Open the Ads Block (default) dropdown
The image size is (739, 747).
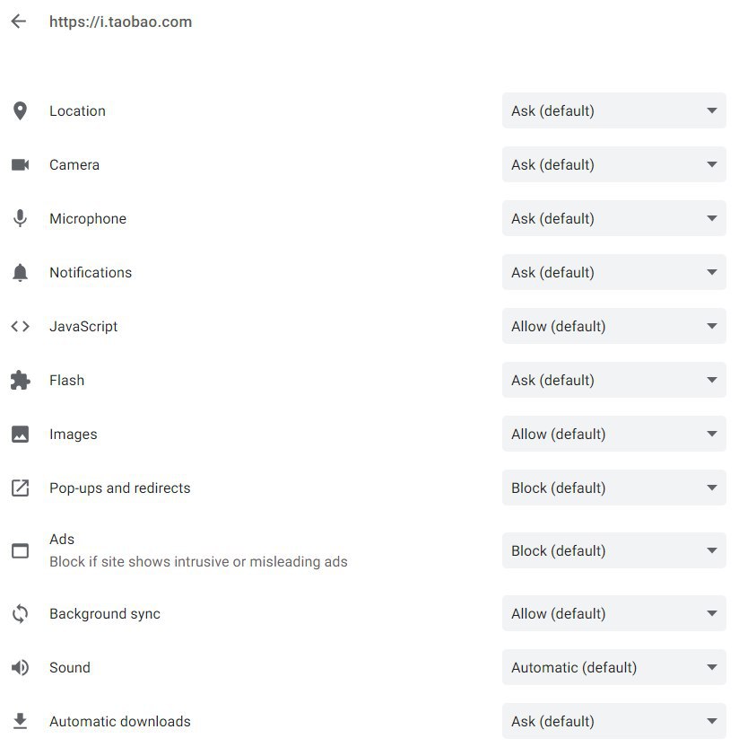coord(613,550)
